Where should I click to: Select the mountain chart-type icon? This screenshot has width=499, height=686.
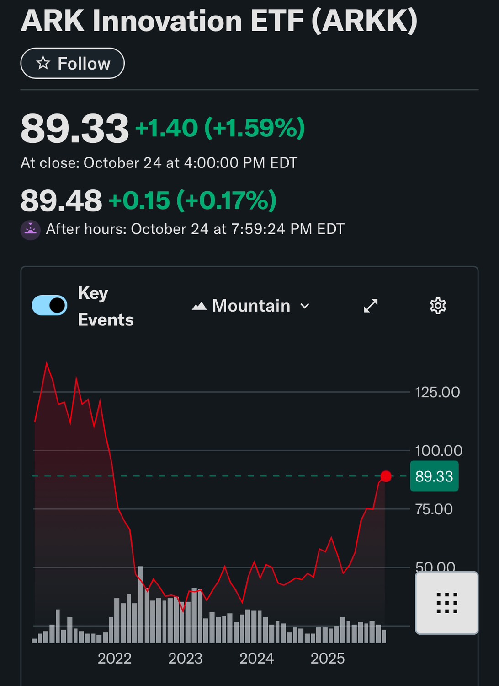(x=199, y=306)
